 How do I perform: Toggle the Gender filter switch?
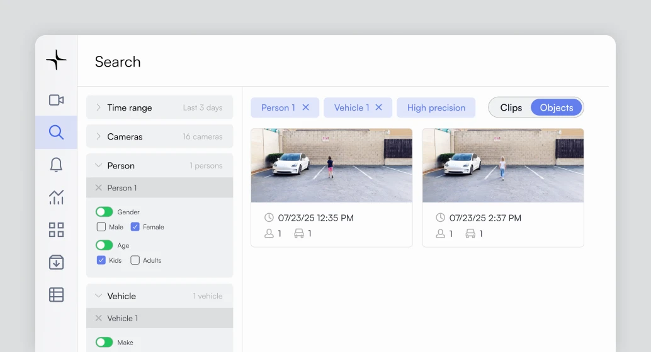click(x=104, y=212)
